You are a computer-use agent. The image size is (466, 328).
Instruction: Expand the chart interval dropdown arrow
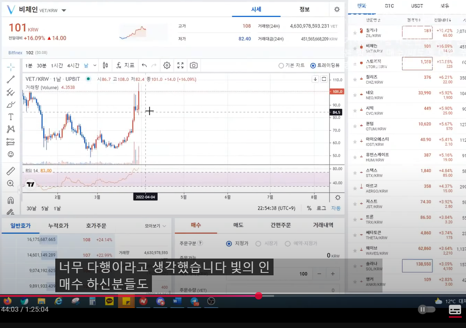click(95, 65)
